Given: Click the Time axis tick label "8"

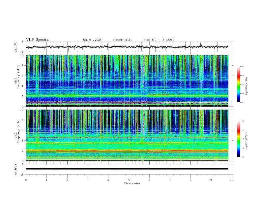Looking at the screenshot, I should pos(190,180).
